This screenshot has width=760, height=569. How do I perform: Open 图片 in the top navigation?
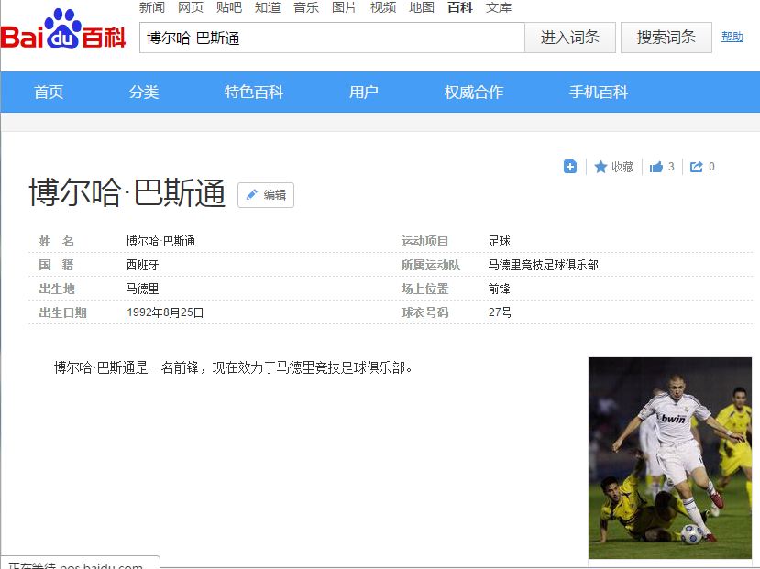[345, 7]
